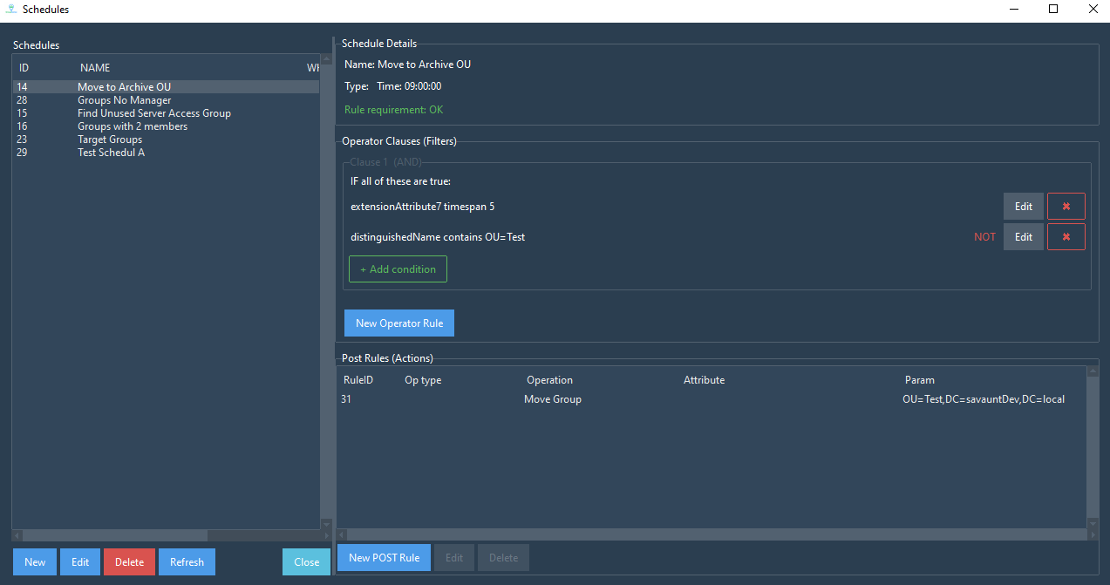Create a New Operator Rule
Image resolution: width=1110 pixels, height=585 pixels.
(x=399, y=323)
